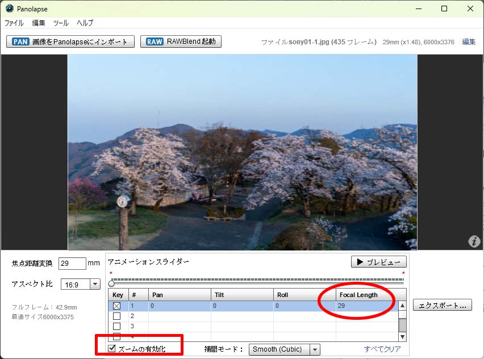The height and width of the screenshot is (359, 484).
Task: Open the ヘルプ menu
Action: pos(85,23)
